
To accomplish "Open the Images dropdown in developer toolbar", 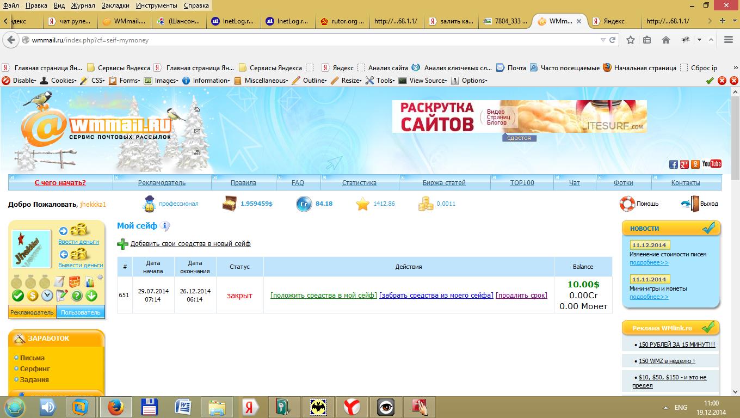I will point(162,81).
